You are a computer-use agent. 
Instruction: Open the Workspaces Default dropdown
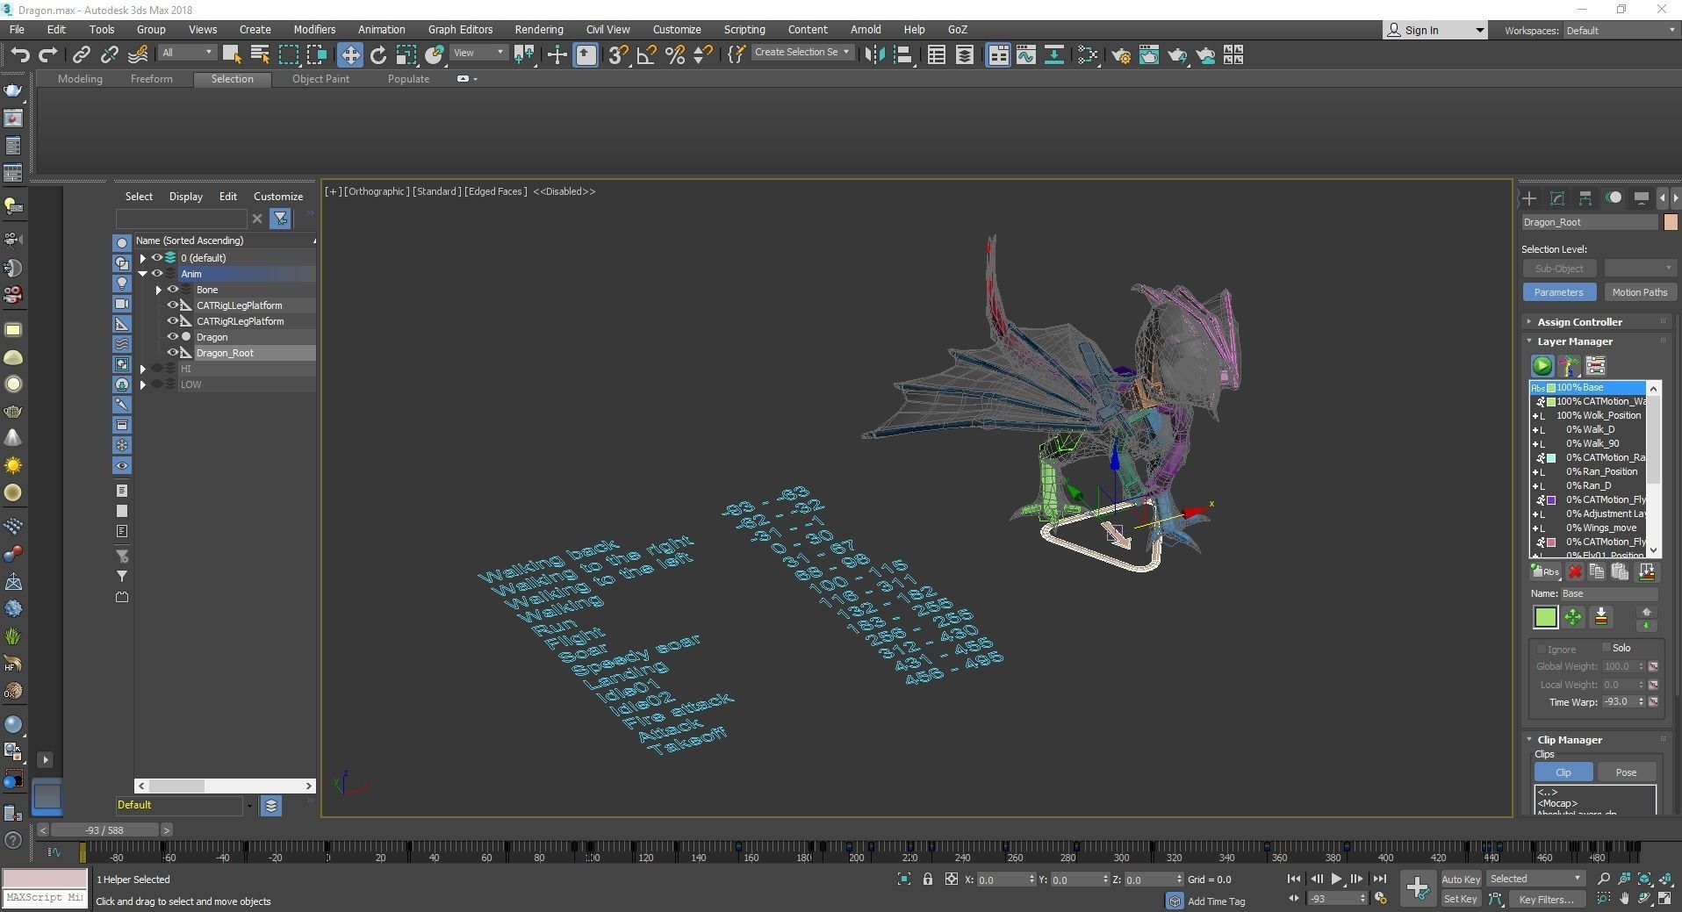(x=1620, y=31)
